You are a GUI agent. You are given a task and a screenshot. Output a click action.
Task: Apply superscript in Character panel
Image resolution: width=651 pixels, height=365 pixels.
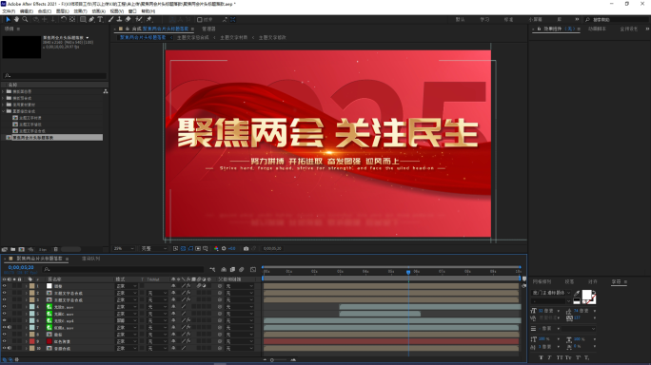578,357
